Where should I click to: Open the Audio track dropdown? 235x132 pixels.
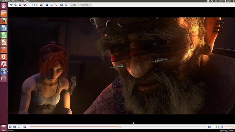pos(75,5)
